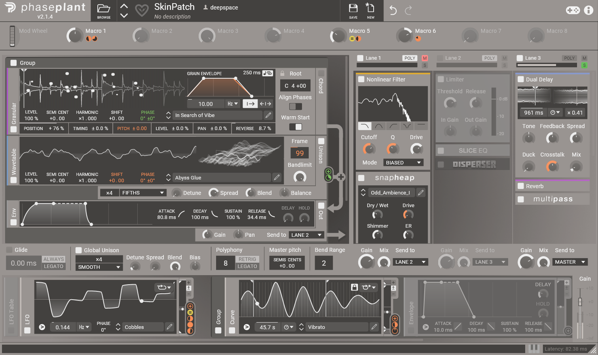The height and width of the screenshot is (355, 598).
Task: Select the lowpass filter shape
Action: tap(364, 126)
